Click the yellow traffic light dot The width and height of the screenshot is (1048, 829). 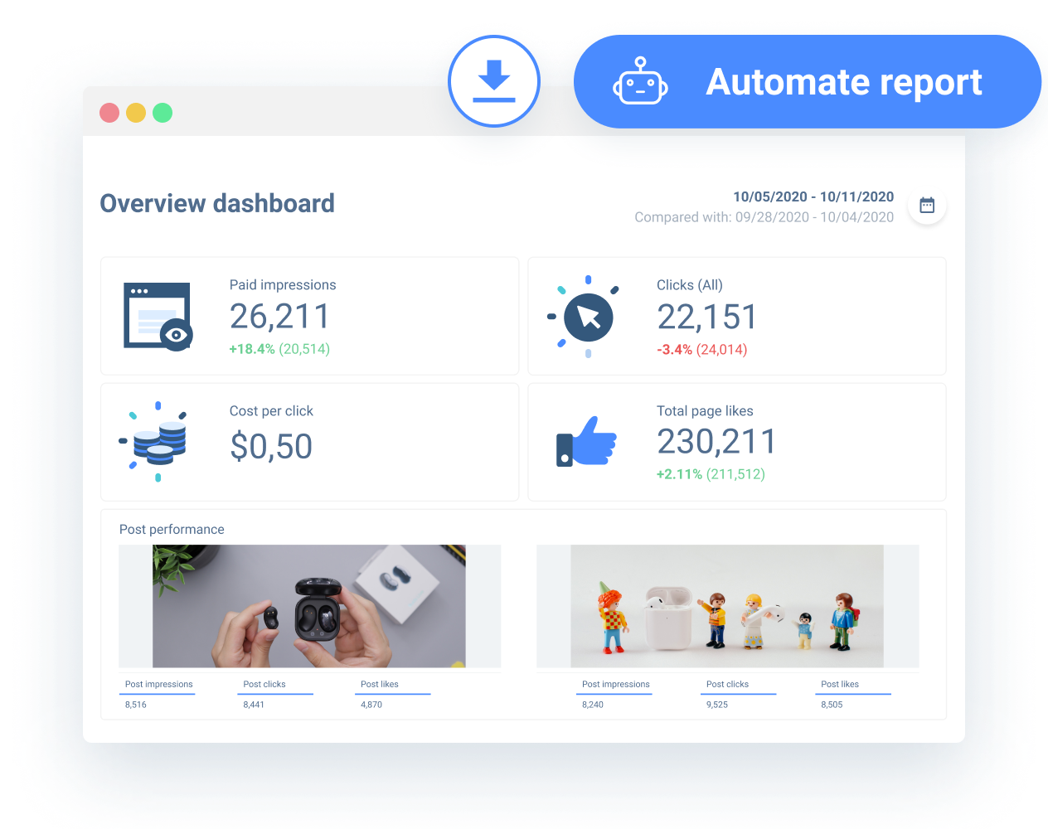click(x=136, y=113)
